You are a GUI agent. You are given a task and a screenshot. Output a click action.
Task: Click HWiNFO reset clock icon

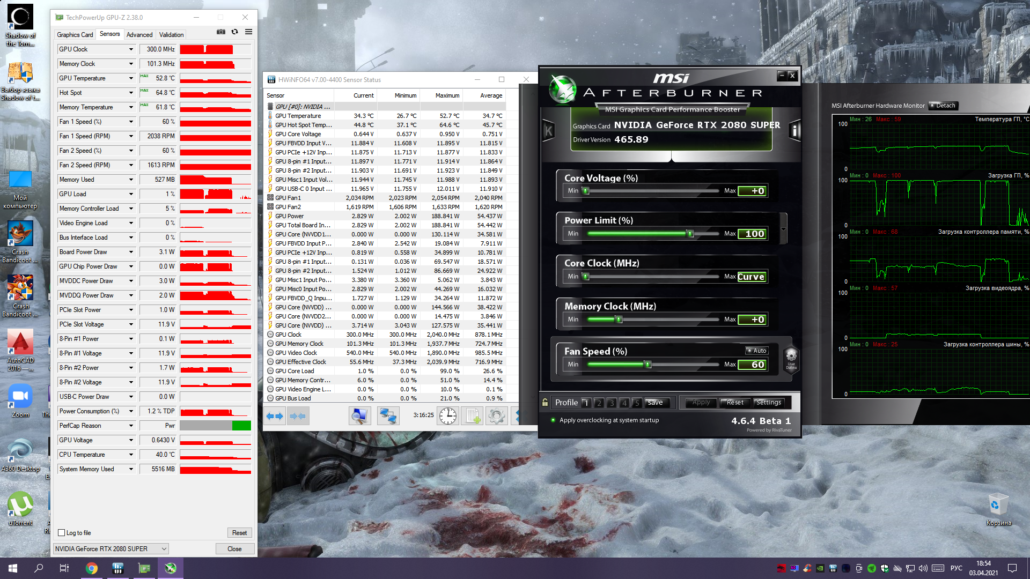[447, 416]
